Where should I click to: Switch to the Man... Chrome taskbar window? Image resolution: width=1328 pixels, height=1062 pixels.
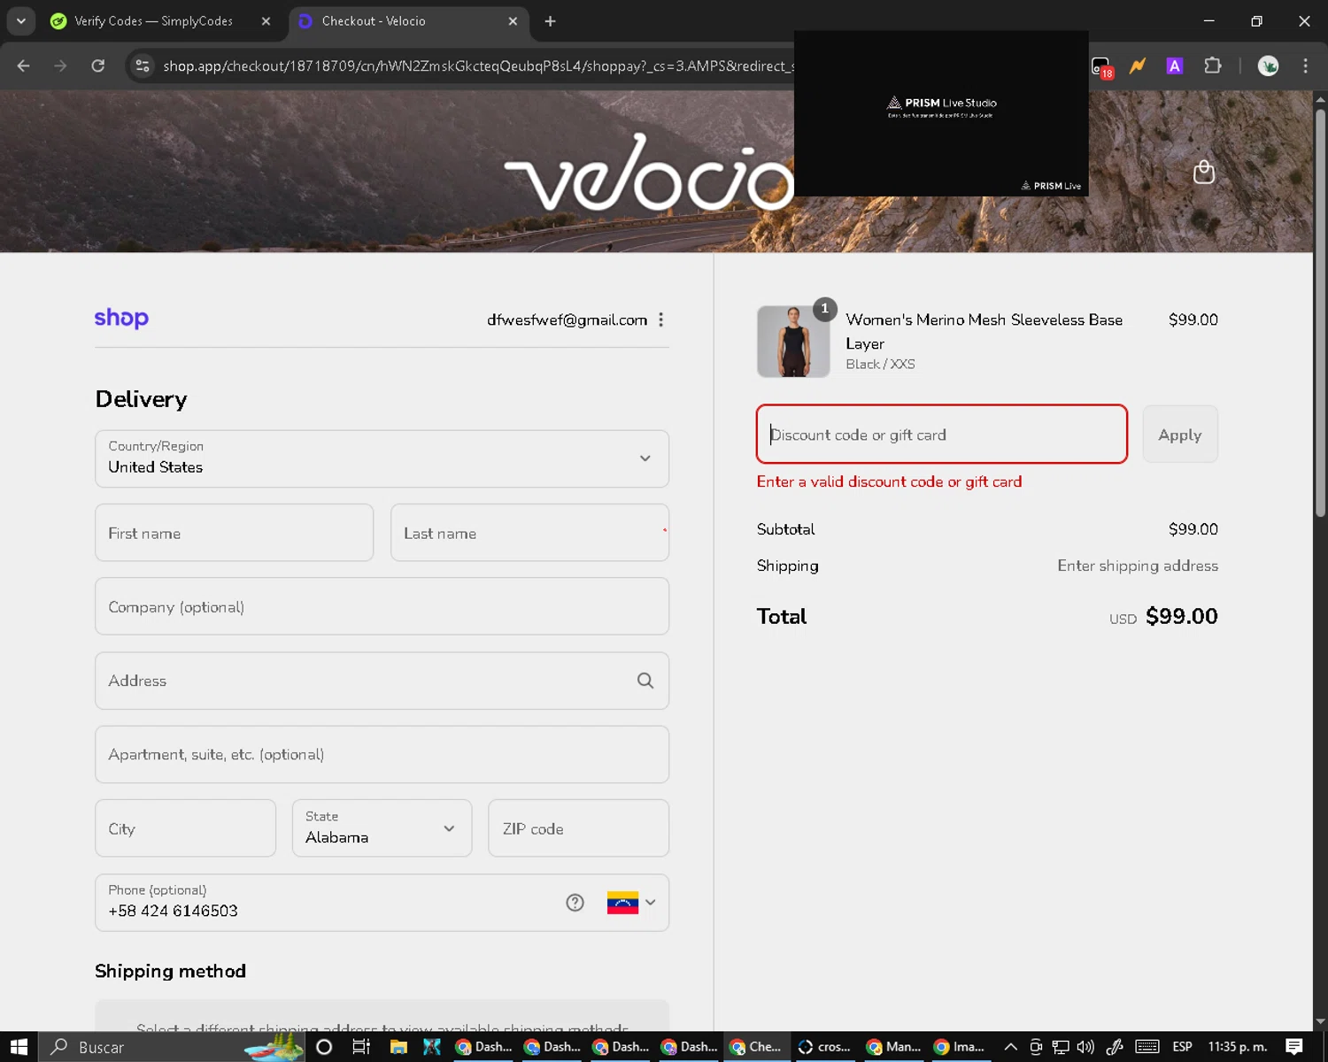(x=894, y=1047)
